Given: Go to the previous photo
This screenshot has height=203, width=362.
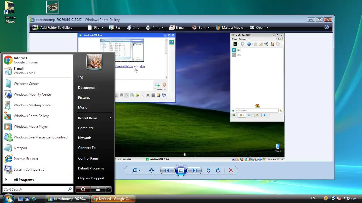Looking at the screenshot, I should coord(167,170).
